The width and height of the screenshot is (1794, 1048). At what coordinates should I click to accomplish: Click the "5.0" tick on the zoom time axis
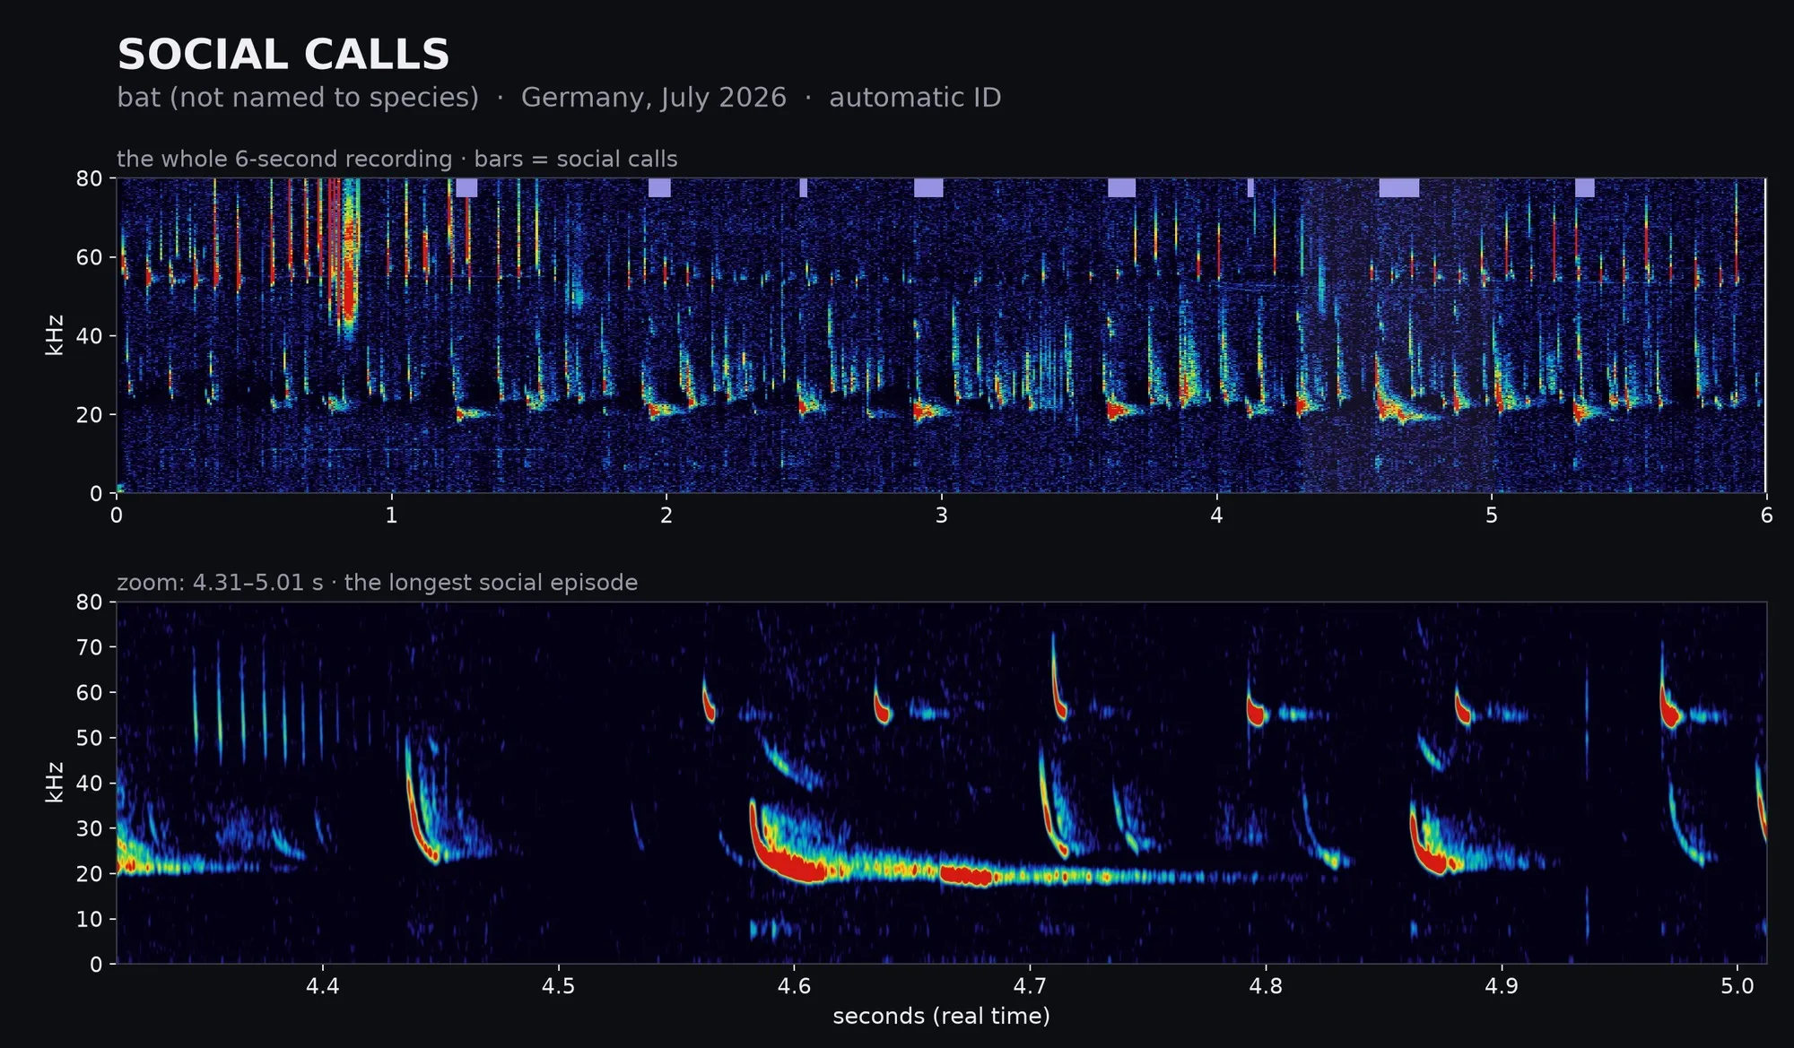click(x=1737, y=986)
